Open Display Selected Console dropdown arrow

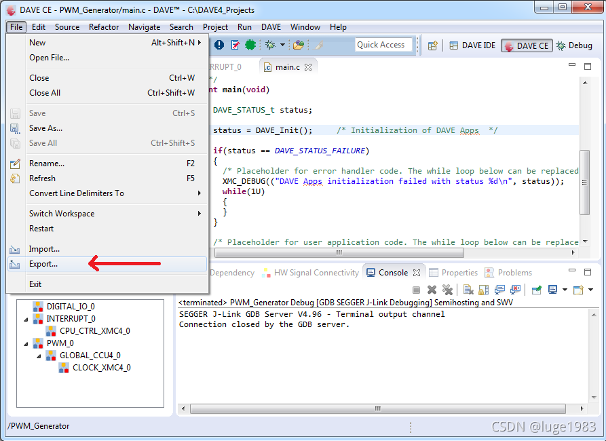[x=565, y=290]
